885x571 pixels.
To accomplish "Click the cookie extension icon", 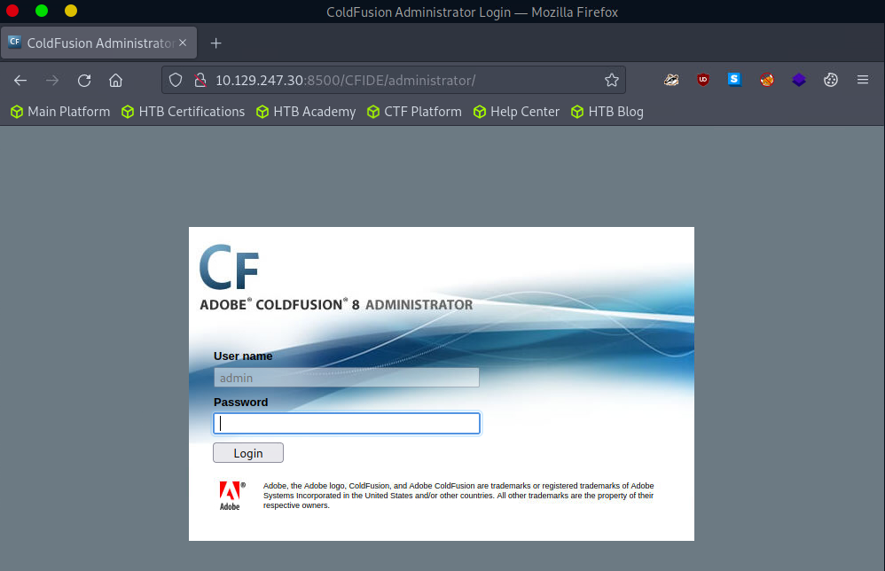I will [x=830, y=80].
